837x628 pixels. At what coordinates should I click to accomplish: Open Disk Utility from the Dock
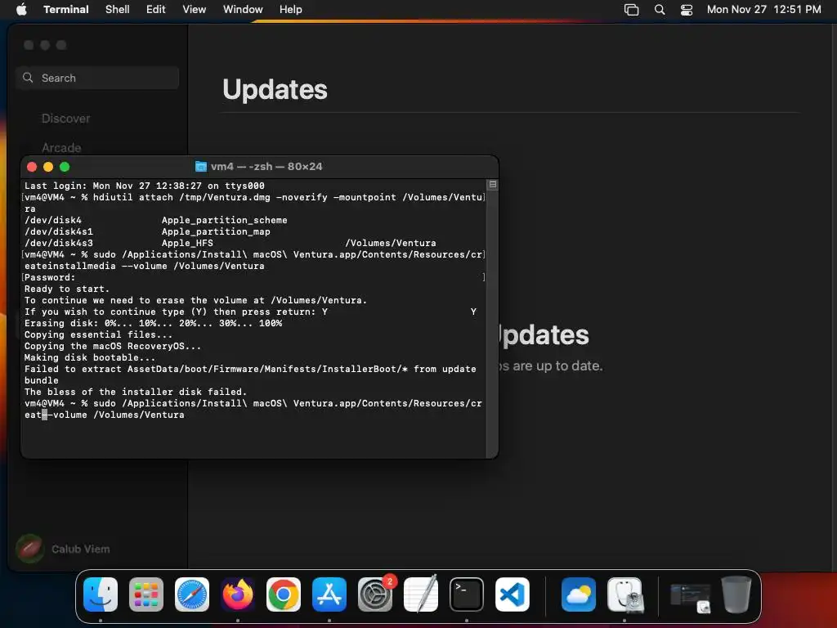tap(624, 594)
